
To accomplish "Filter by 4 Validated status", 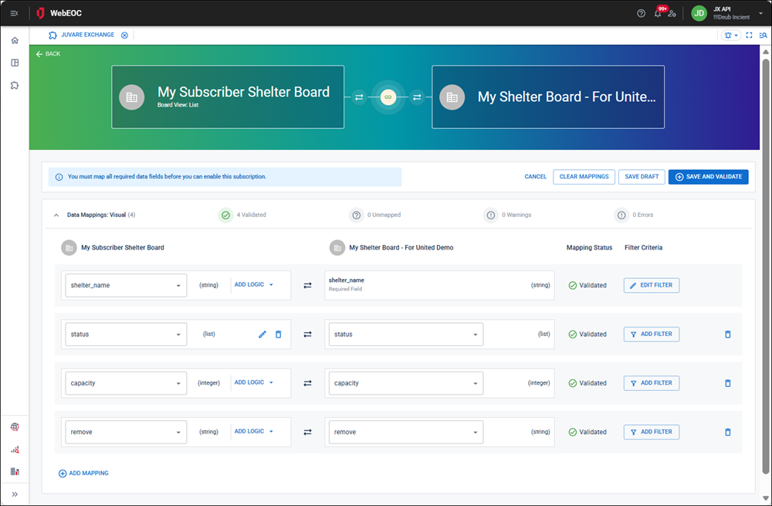I will point(242,216).
